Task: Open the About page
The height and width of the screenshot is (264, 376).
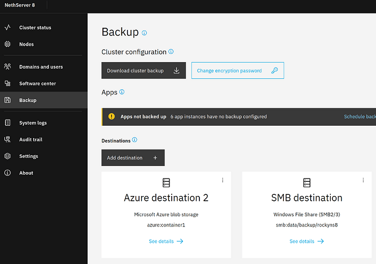Action: [44, 173]
